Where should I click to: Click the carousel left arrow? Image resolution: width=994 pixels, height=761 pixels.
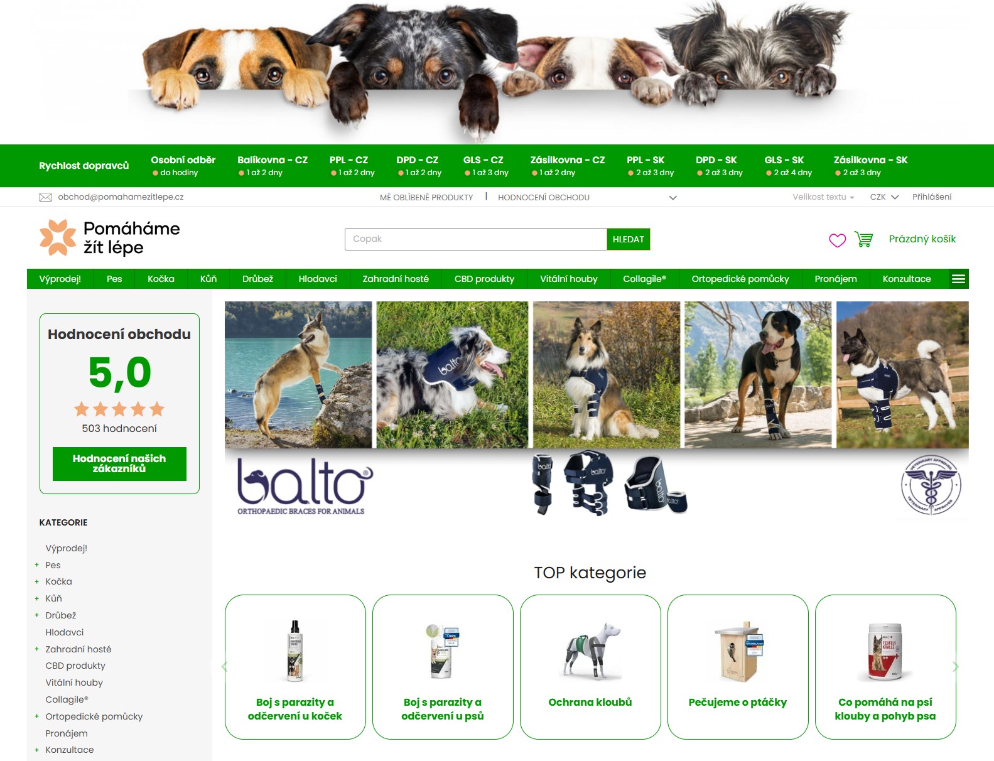[224, 667]
